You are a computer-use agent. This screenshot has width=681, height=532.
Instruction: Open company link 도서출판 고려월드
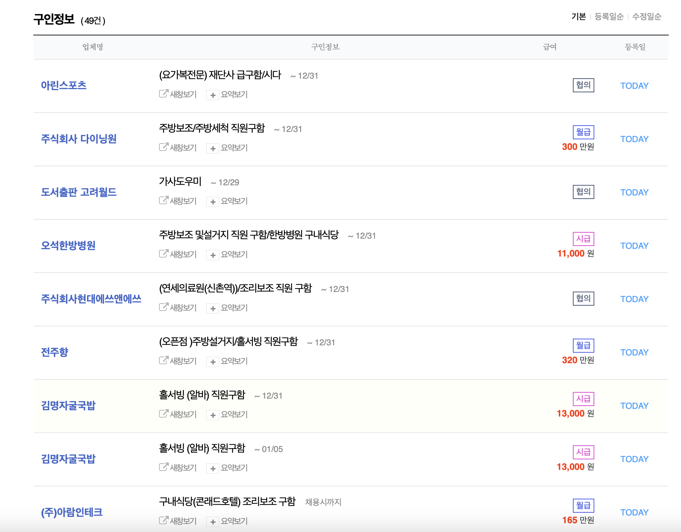(79, 192)
